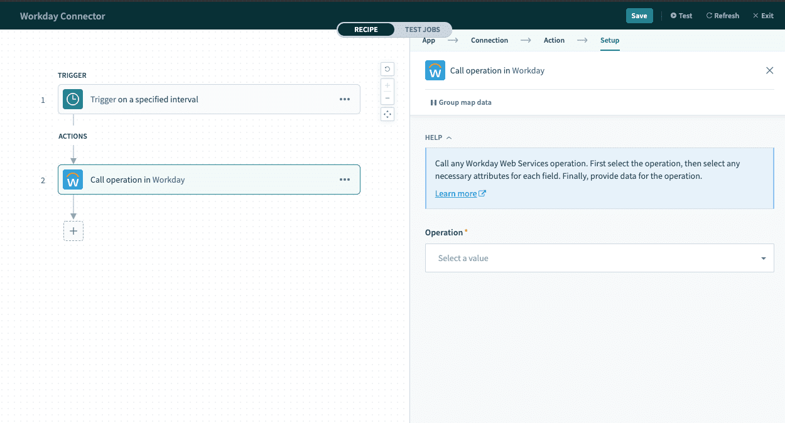785x423 pixels.
Task: Click the clock icon on the trigger step
Action: point(72,99)
